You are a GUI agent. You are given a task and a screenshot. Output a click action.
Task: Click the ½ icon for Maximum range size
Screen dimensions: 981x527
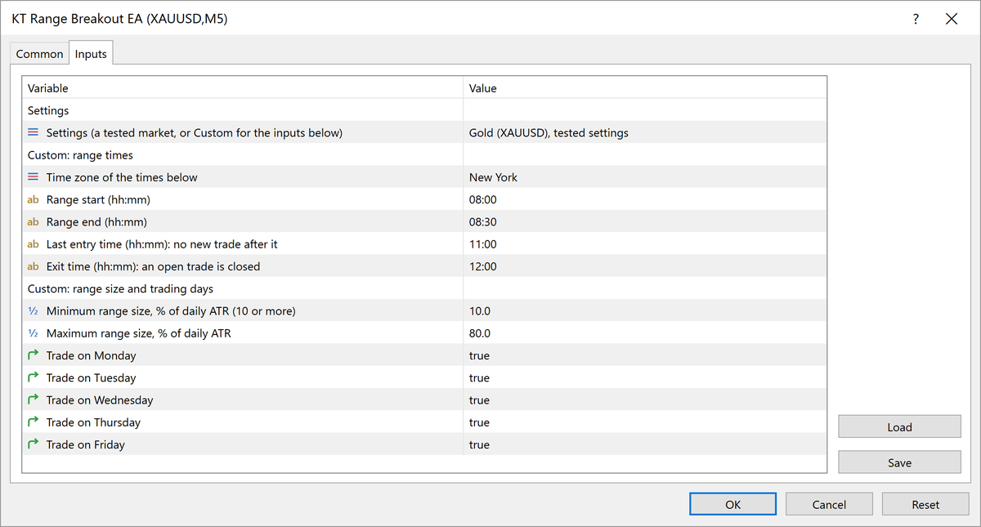point(33,333)
